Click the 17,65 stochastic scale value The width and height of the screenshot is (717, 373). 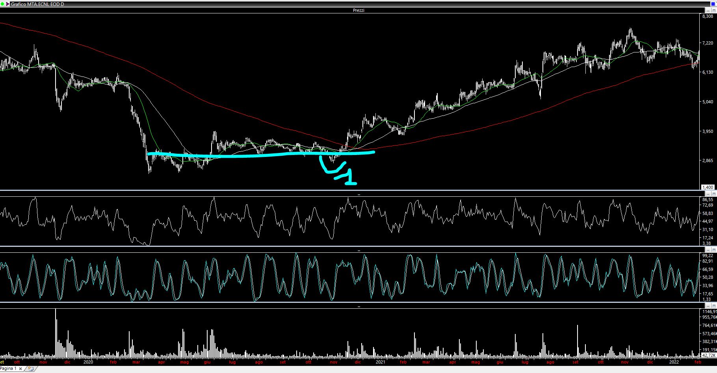pos(708,294)
